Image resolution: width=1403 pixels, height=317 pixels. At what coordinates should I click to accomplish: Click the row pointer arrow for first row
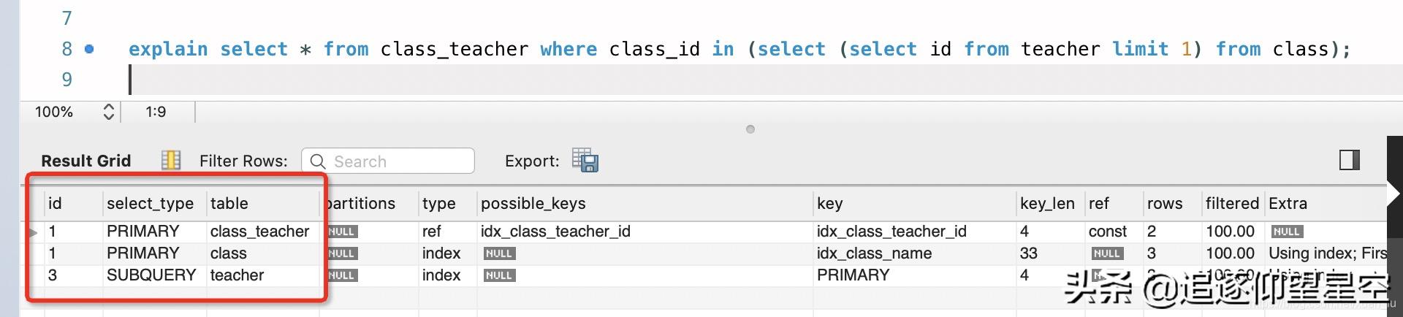click(x=33, y=232)
